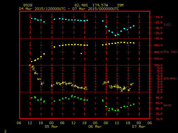Screen dimensions: 178x133
Task: Click the start time 04 Mar 2015/120000UTC
Action: tap(42, 9)
